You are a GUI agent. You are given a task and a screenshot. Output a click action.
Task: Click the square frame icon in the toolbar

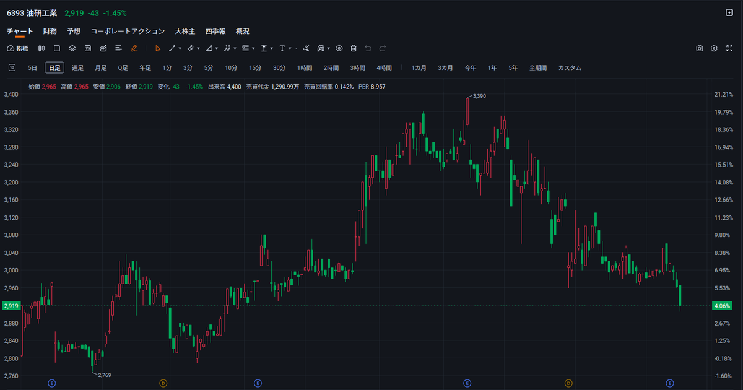pyautogui.click(x=57, y=48)
